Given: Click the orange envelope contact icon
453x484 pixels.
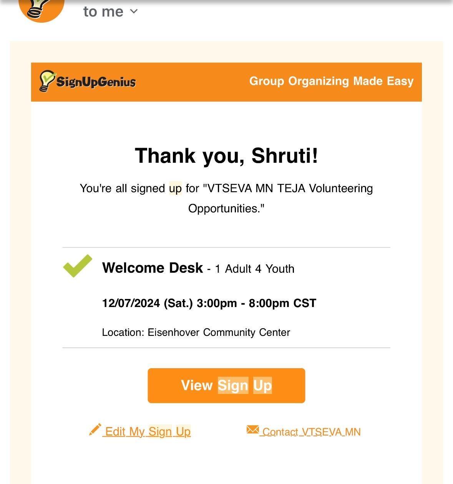Looking at the screenshot, I should [x=252, y=430].
